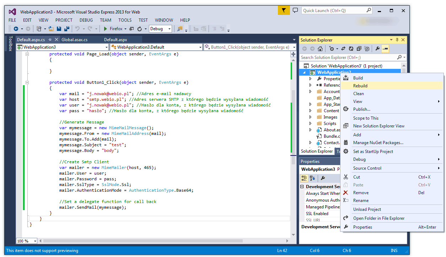This screenshot has height=257, width=446.
Task: Expand the Properties node in Solution Explorer
Action: [310, 79]
